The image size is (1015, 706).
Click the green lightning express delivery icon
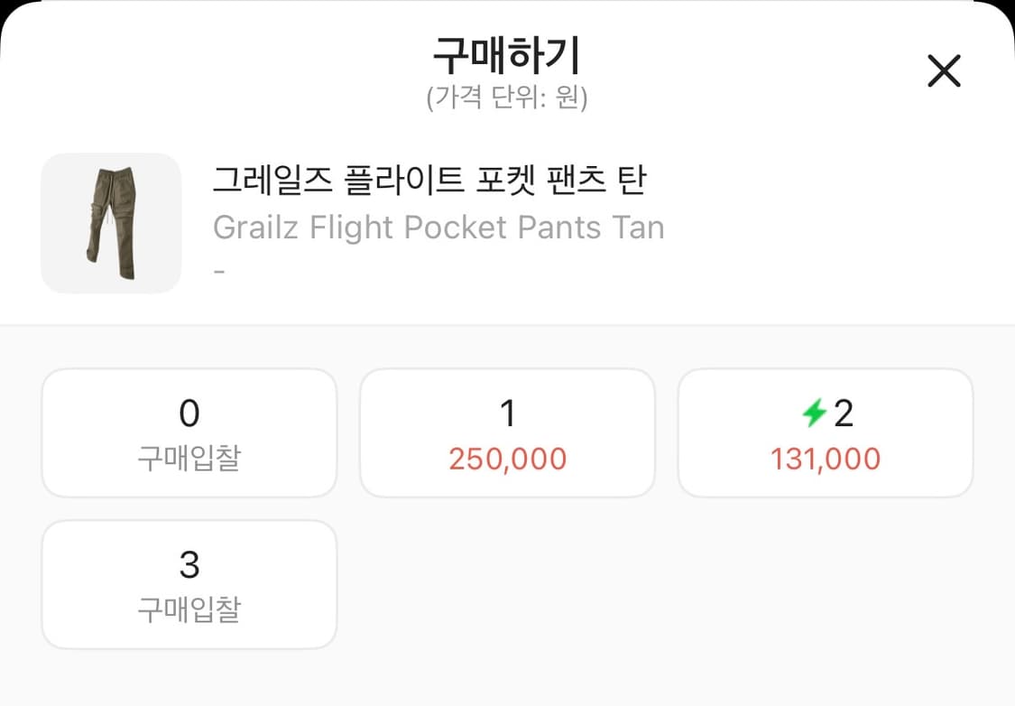[809, 413]
